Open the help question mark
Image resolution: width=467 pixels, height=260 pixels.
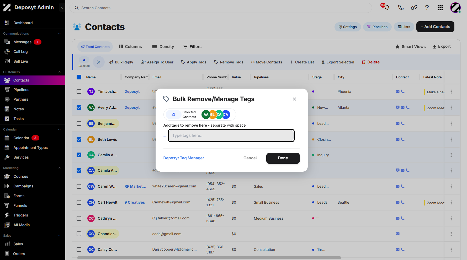pos(427,8)
